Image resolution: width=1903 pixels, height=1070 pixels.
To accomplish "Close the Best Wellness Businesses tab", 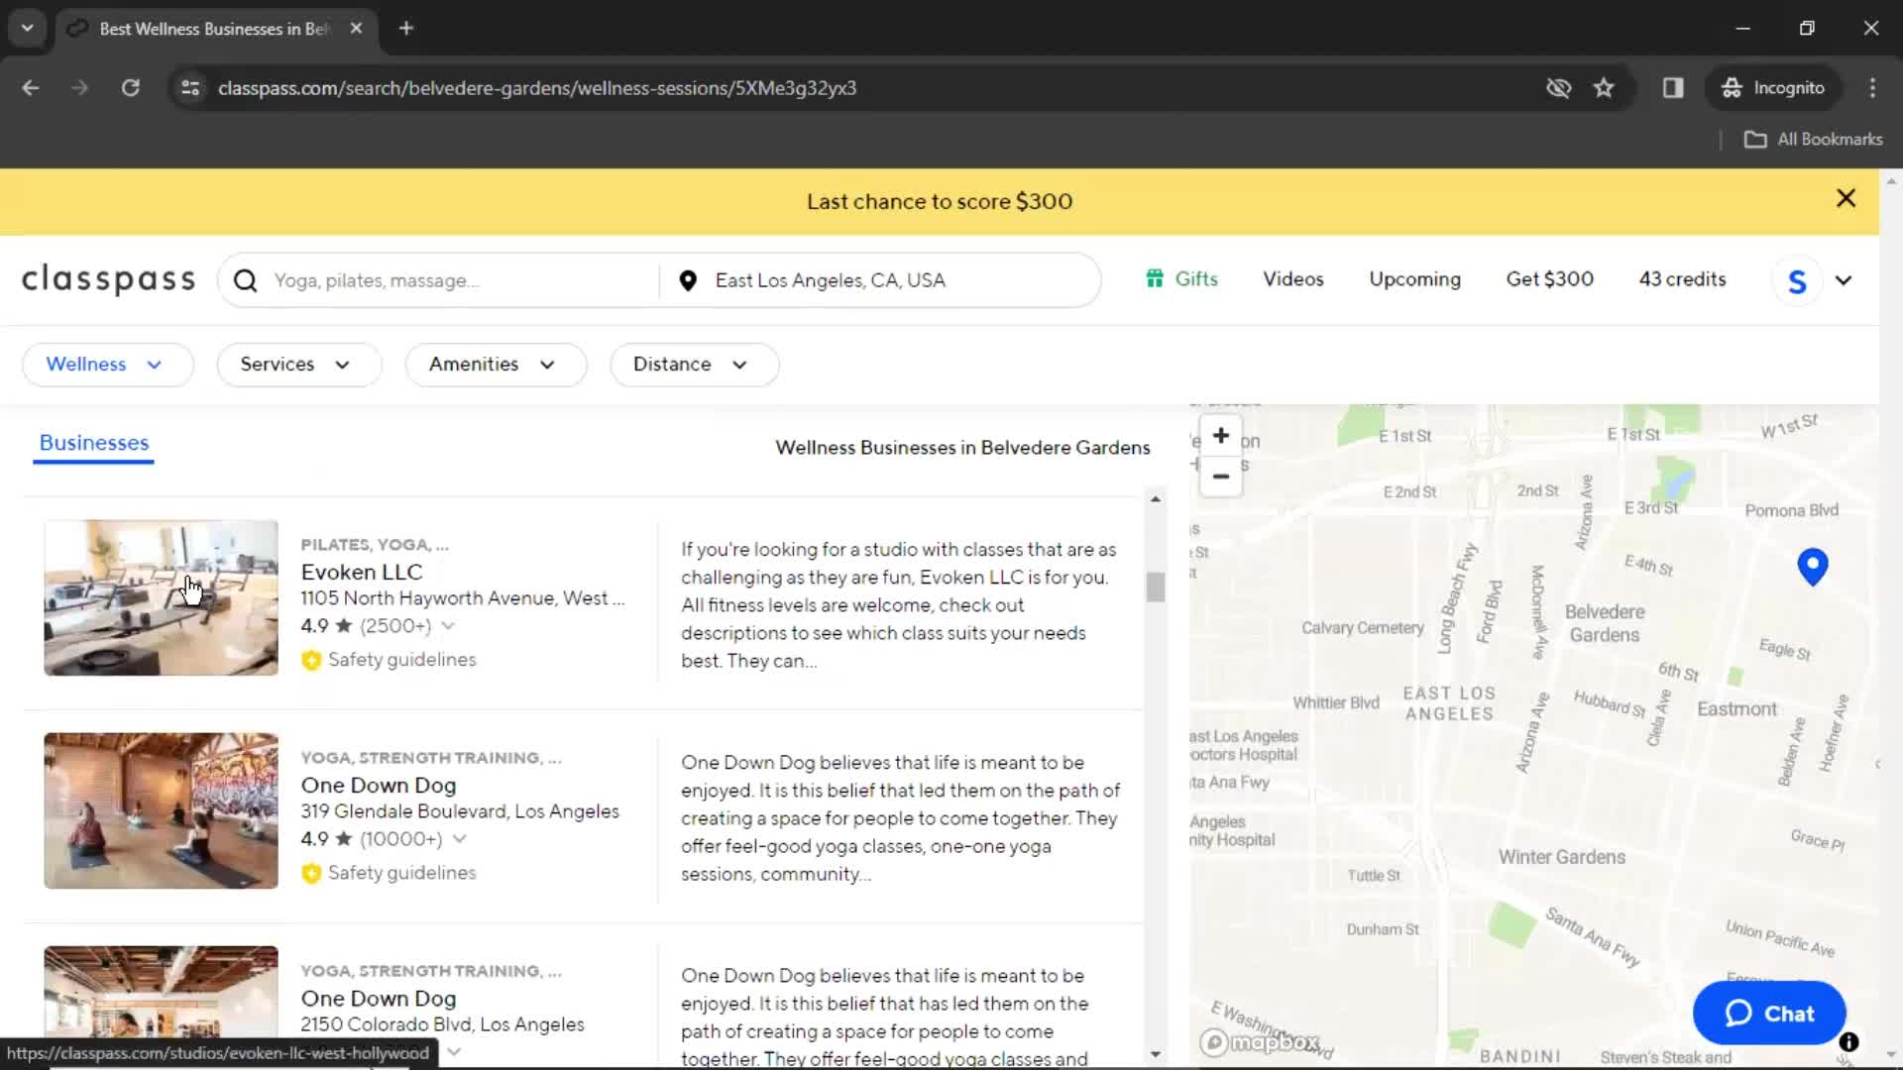I will (x=356, y=29).
